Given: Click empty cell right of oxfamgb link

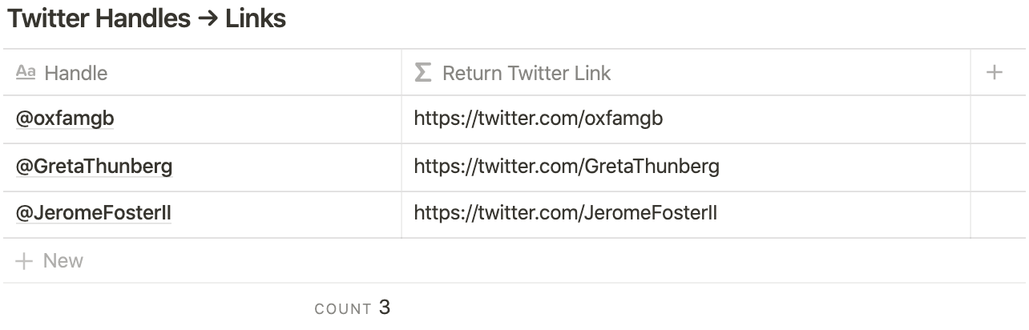Looking at the screenshot, I should (999, 119).
